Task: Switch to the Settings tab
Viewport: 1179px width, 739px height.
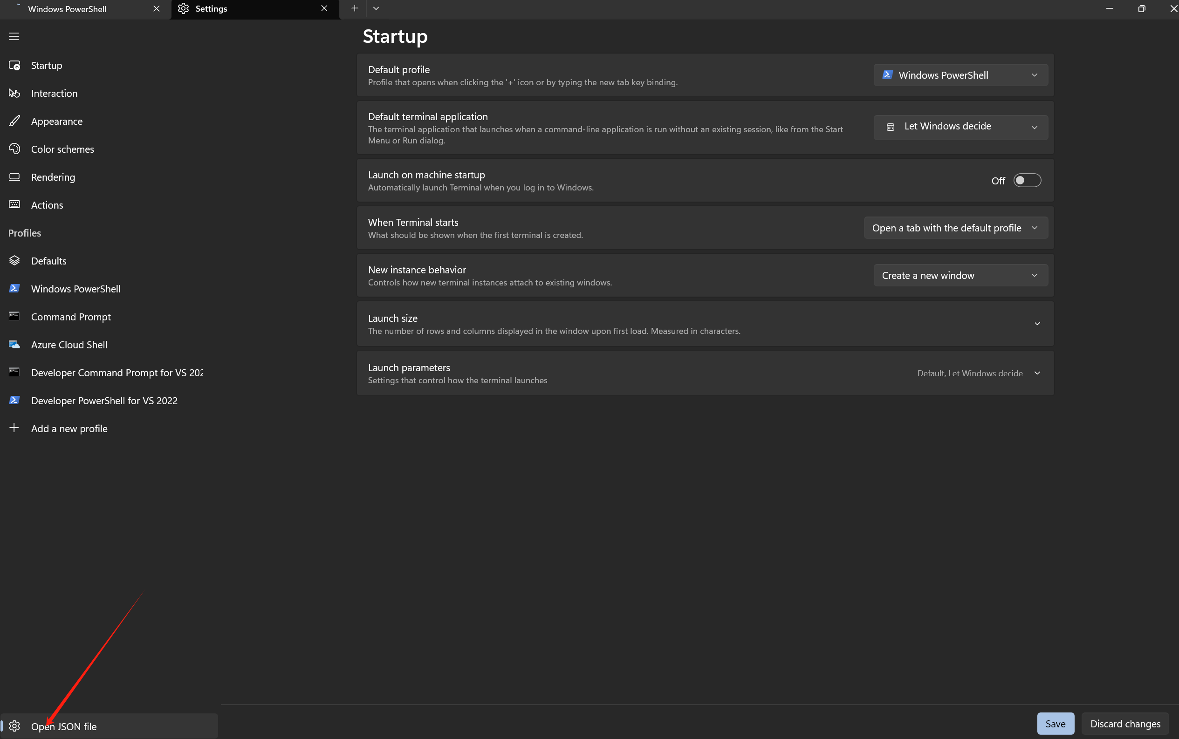Action: pos(255,9)
